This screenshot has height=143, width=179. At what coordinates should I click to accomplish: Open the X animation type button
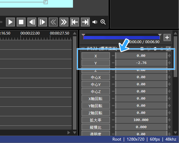tap(96, 56)
